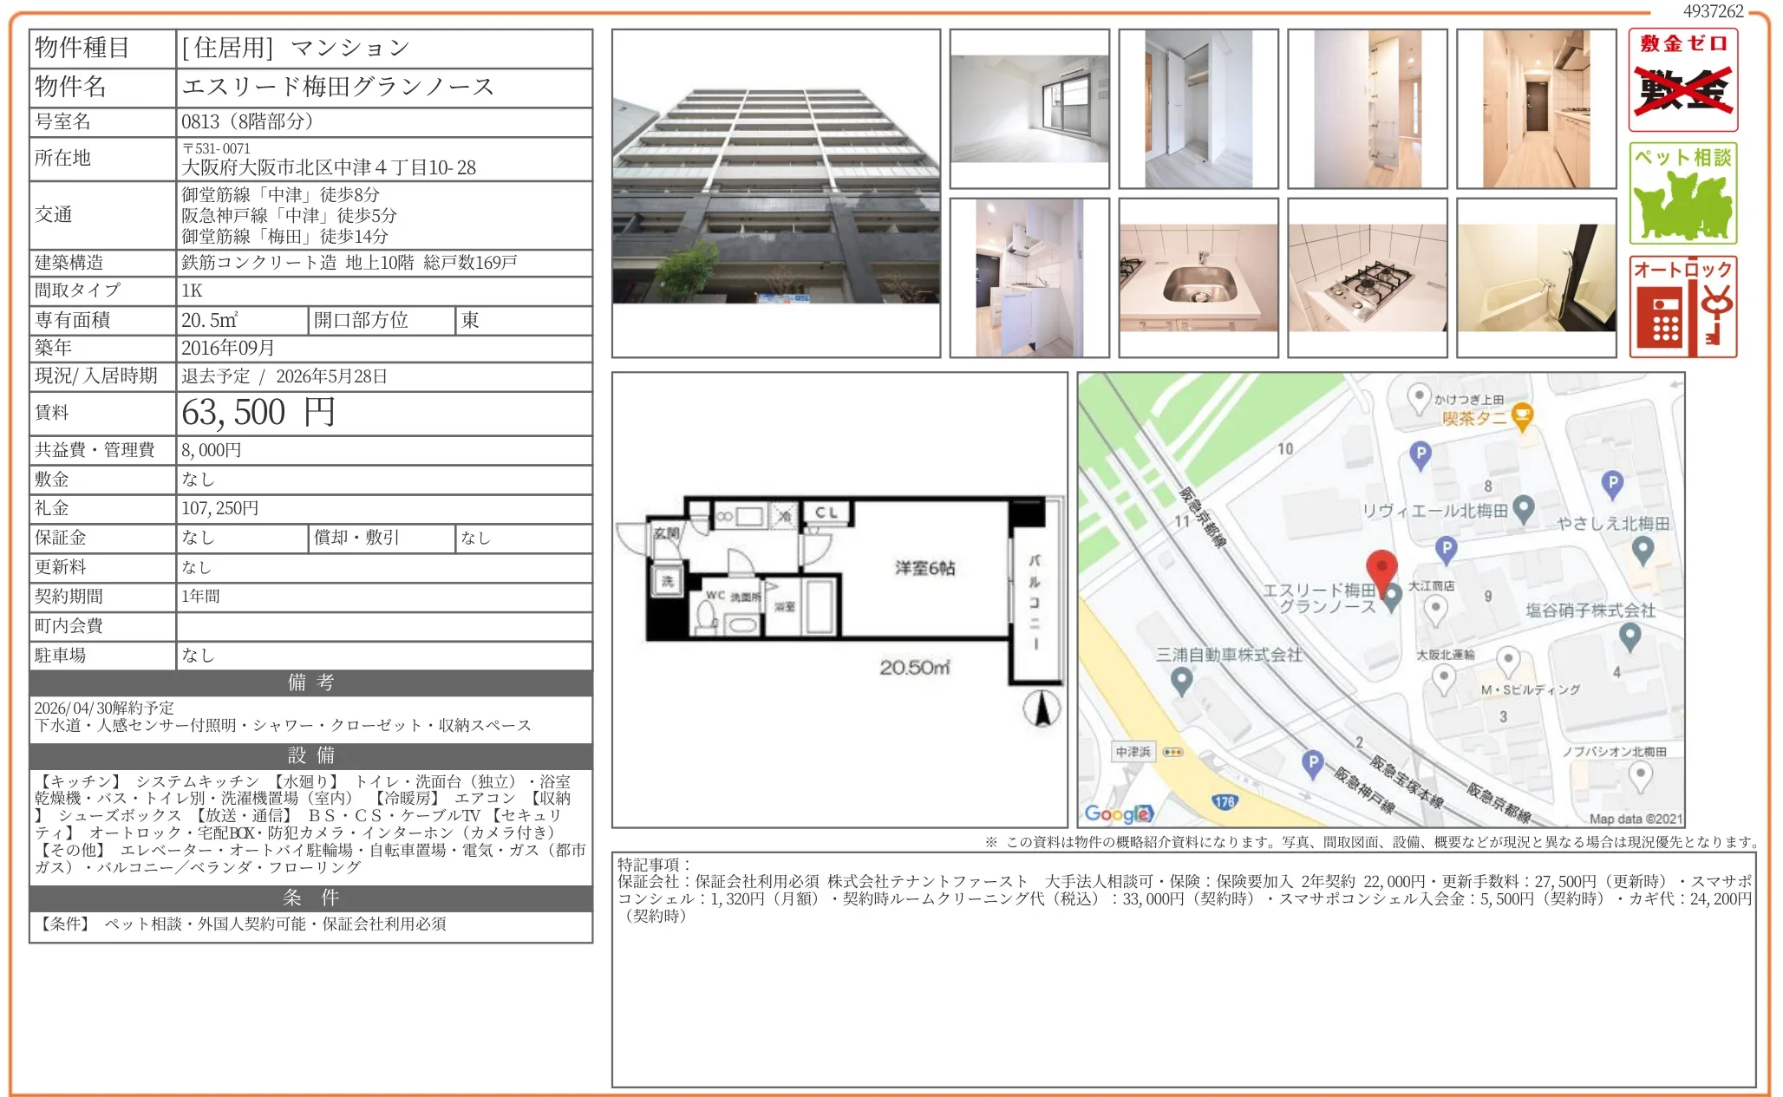Click the 三浦自動車株式会社 map marker
The height and width of the screenshot is (1097, 1783).
pyautogui.click(x=1181, y=681)
